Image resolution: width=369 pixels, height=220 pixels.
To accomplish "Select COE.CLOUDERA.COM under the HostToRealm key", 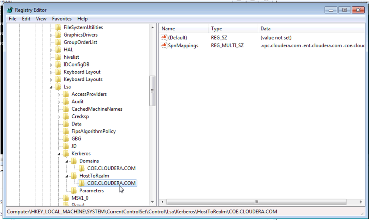I will coord(111,183).
